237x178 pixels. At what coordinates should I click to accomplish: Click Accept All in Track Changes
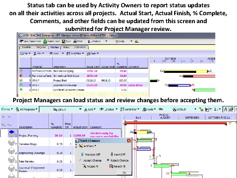click(90, 166)
